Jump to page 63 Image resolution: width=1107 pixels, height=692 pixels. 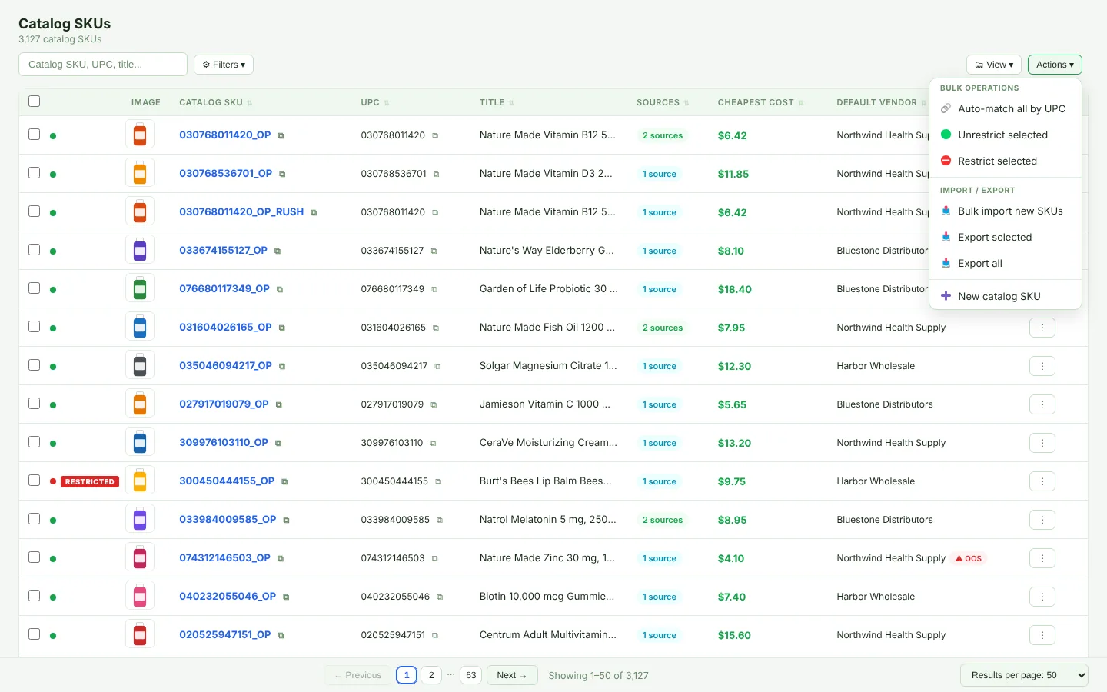[471, 675]
